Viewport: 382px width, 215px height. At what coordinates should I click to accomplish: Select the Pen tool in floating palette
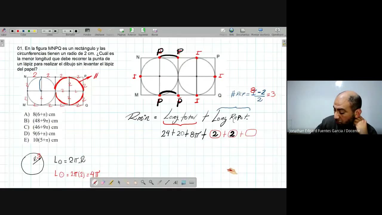(95, 182)
